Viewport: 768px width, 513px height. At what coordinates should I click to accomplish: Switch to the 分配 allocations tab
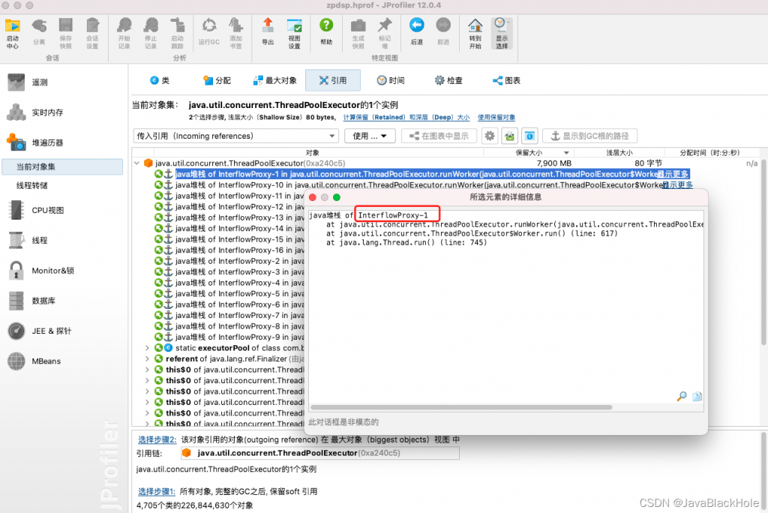[217, 80]
